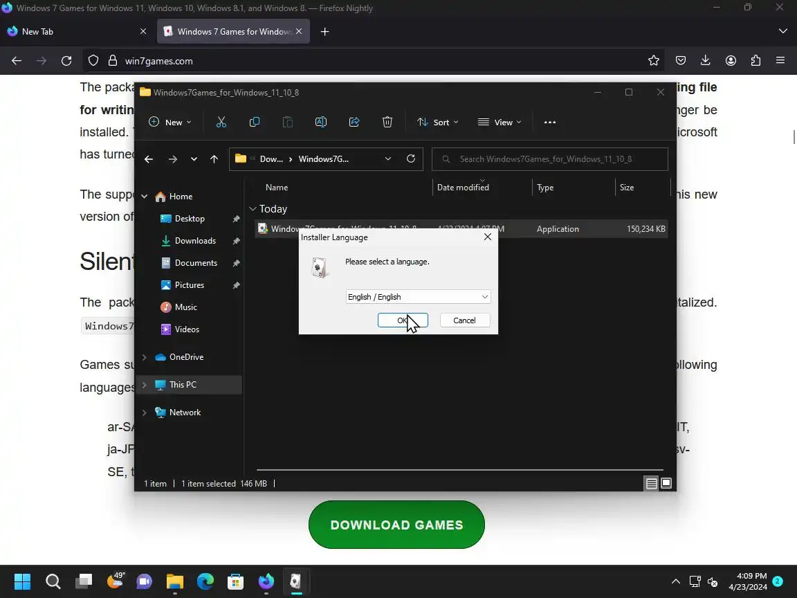Bookmark this page with star icon

tap(654, 61)
